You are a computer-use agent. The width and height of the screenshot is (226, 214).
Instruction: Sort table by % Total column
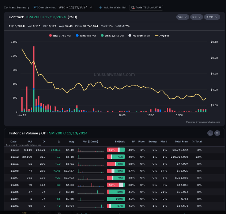(197, 141)
